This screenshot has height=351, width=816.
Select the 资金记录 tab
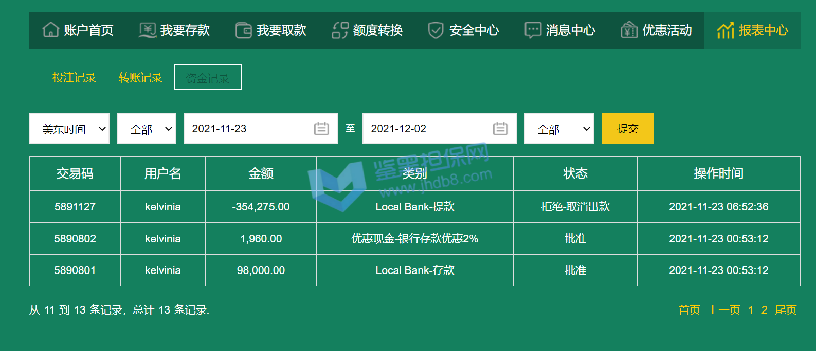click(x=208, y=77)
